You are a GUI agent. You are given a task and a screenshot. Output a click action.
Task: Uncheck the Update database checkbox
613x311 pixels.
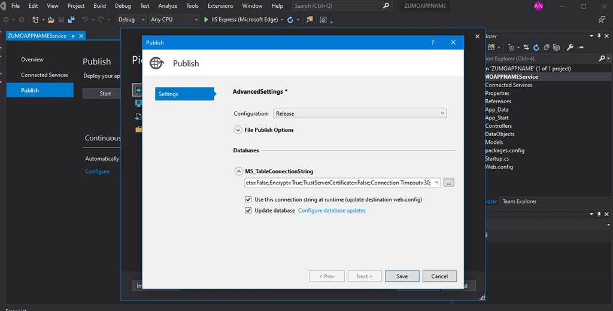(248, 210)
